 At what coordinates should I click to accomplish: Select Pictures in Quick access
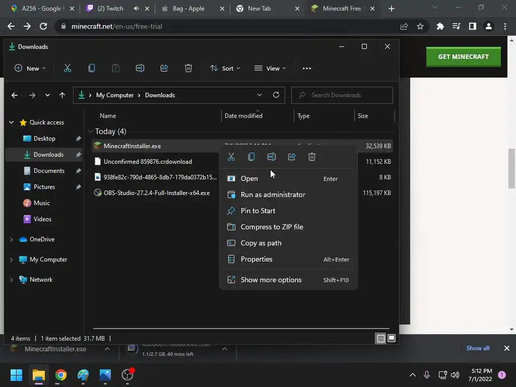pos(44,186)
